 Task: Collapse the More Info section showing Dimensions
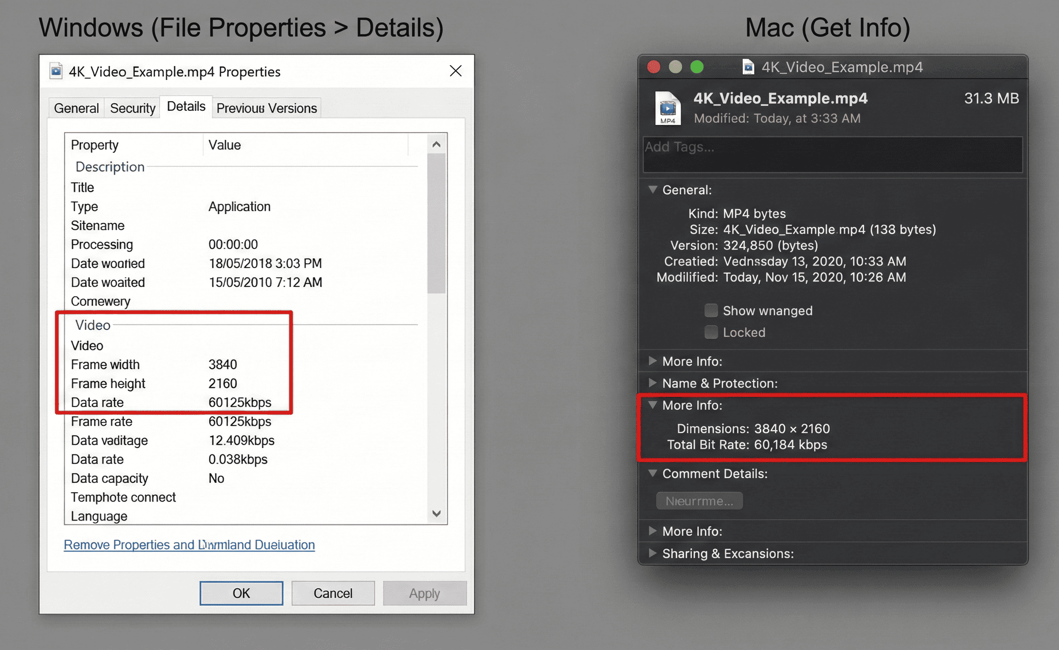653,405
